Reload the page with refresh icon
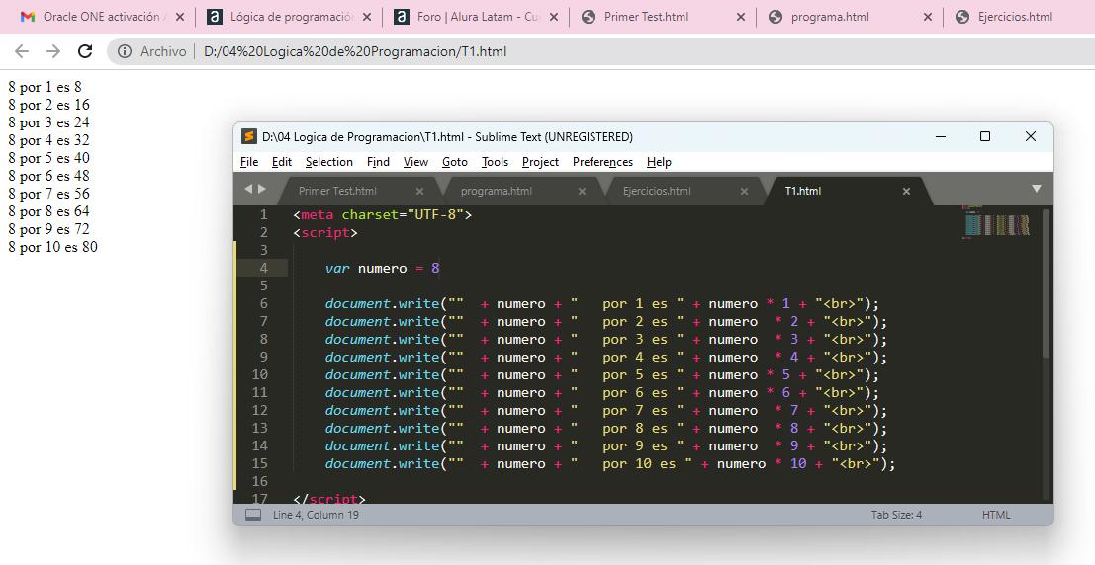This screenshot has height=565, width=1095. tap(85, 51)
